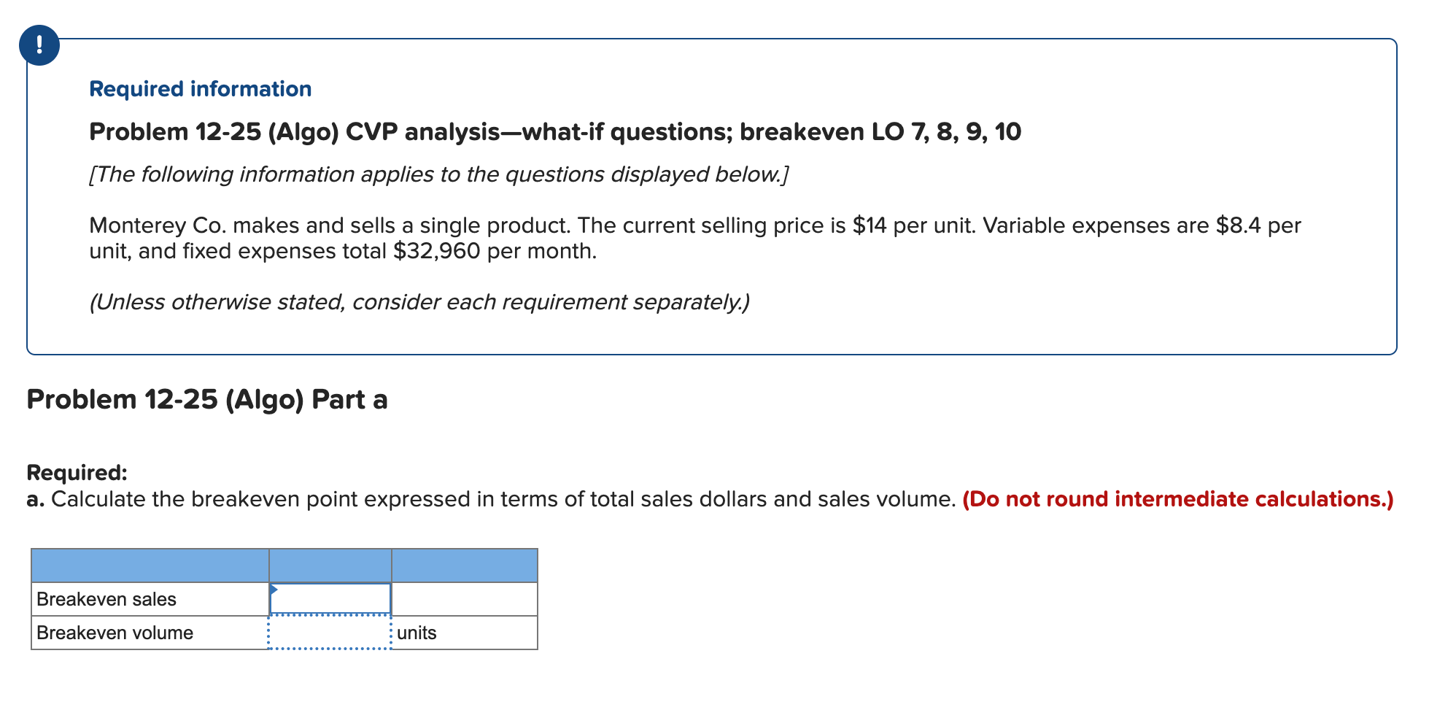Select the Breakeven volume row label

tap(114, 633)
